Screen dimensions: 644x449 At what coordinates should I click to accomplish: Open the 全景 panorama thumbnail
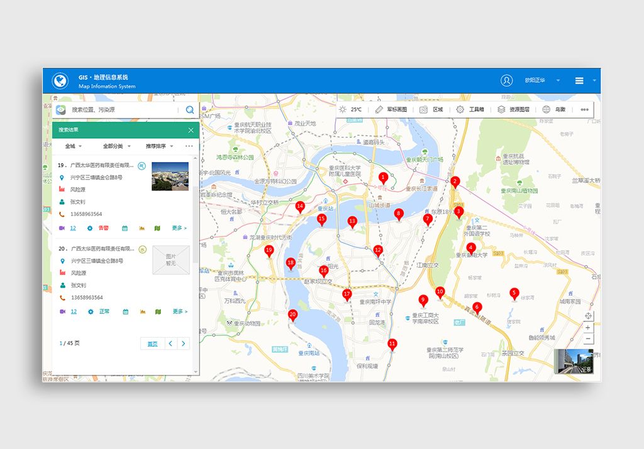click(x=573, y=362)
